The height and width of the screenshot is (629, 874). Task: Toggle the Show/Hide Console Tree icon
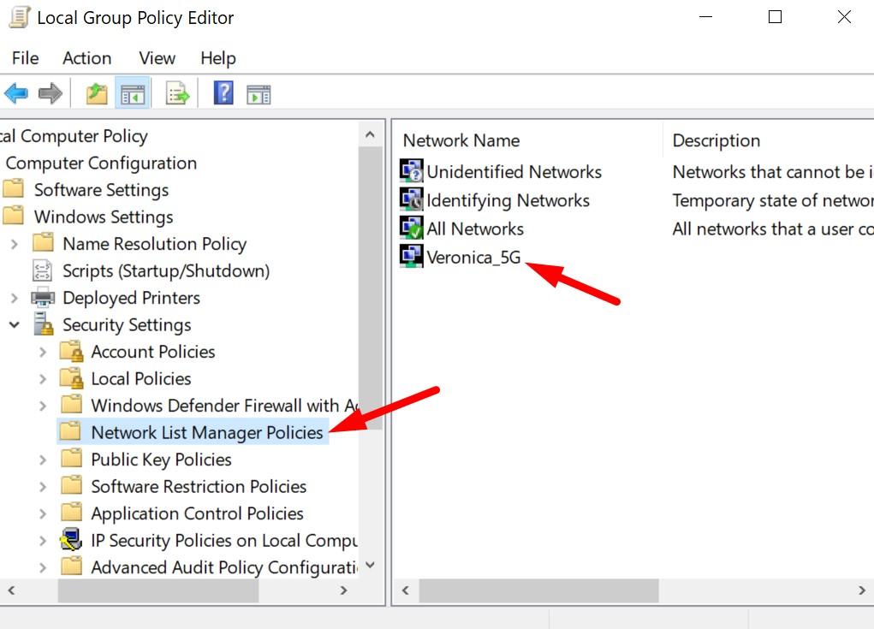point(133,93)
